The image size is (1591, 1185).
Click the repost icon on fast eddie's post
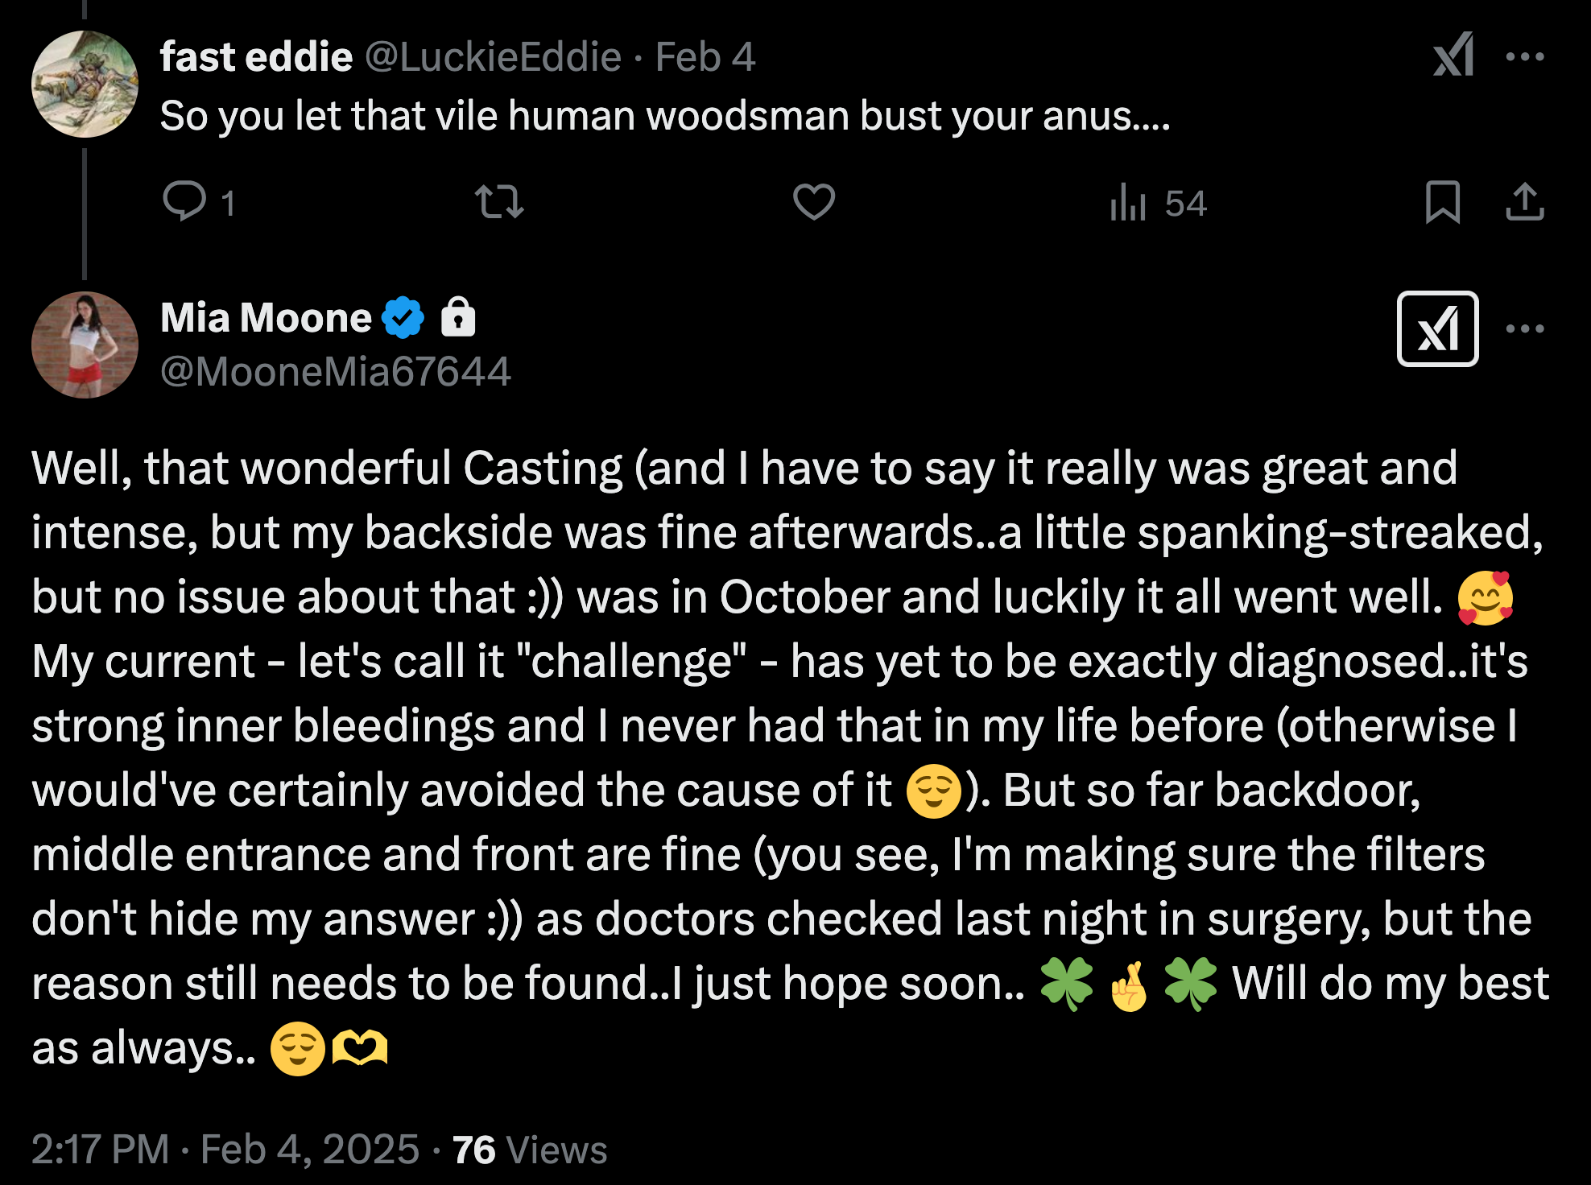[x=499, y=201]
